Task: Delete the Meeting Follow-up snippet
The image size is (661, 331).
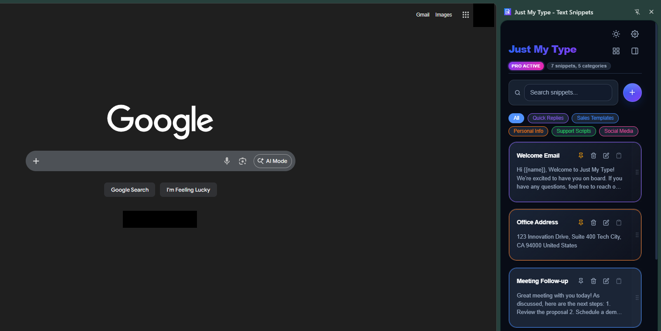Action: (x=593, y=281)
